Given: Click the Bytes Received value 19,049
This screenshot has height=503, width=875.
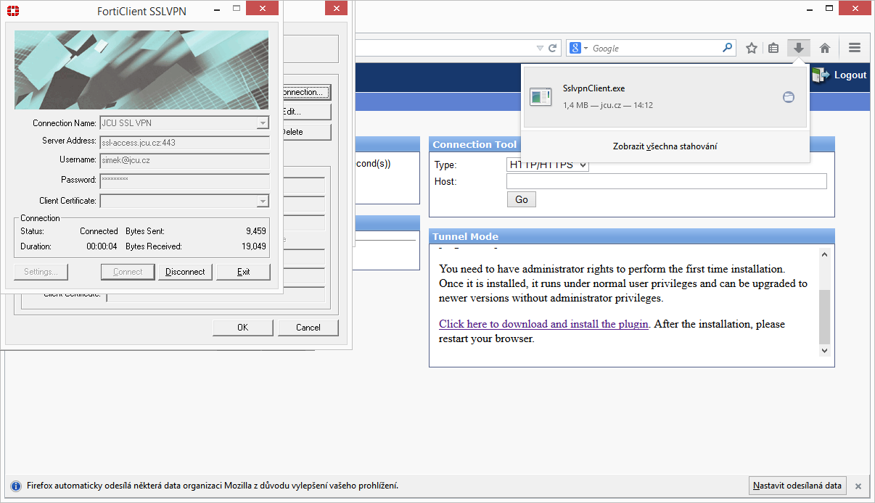Looking at the screenshot, I should point(254,246).
